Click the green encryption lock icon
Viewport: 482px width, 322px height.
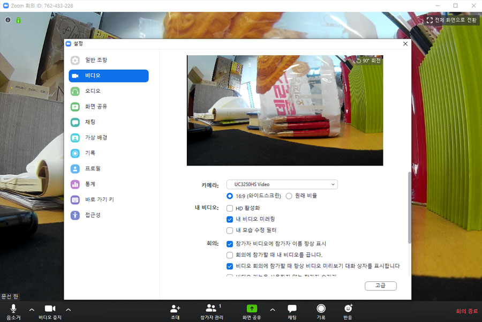(x=18, y=20)
